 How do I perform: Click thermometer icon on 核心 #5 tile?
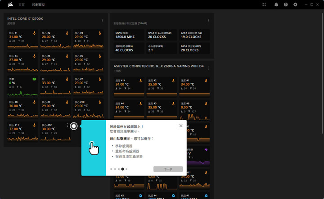pos(67,56)
